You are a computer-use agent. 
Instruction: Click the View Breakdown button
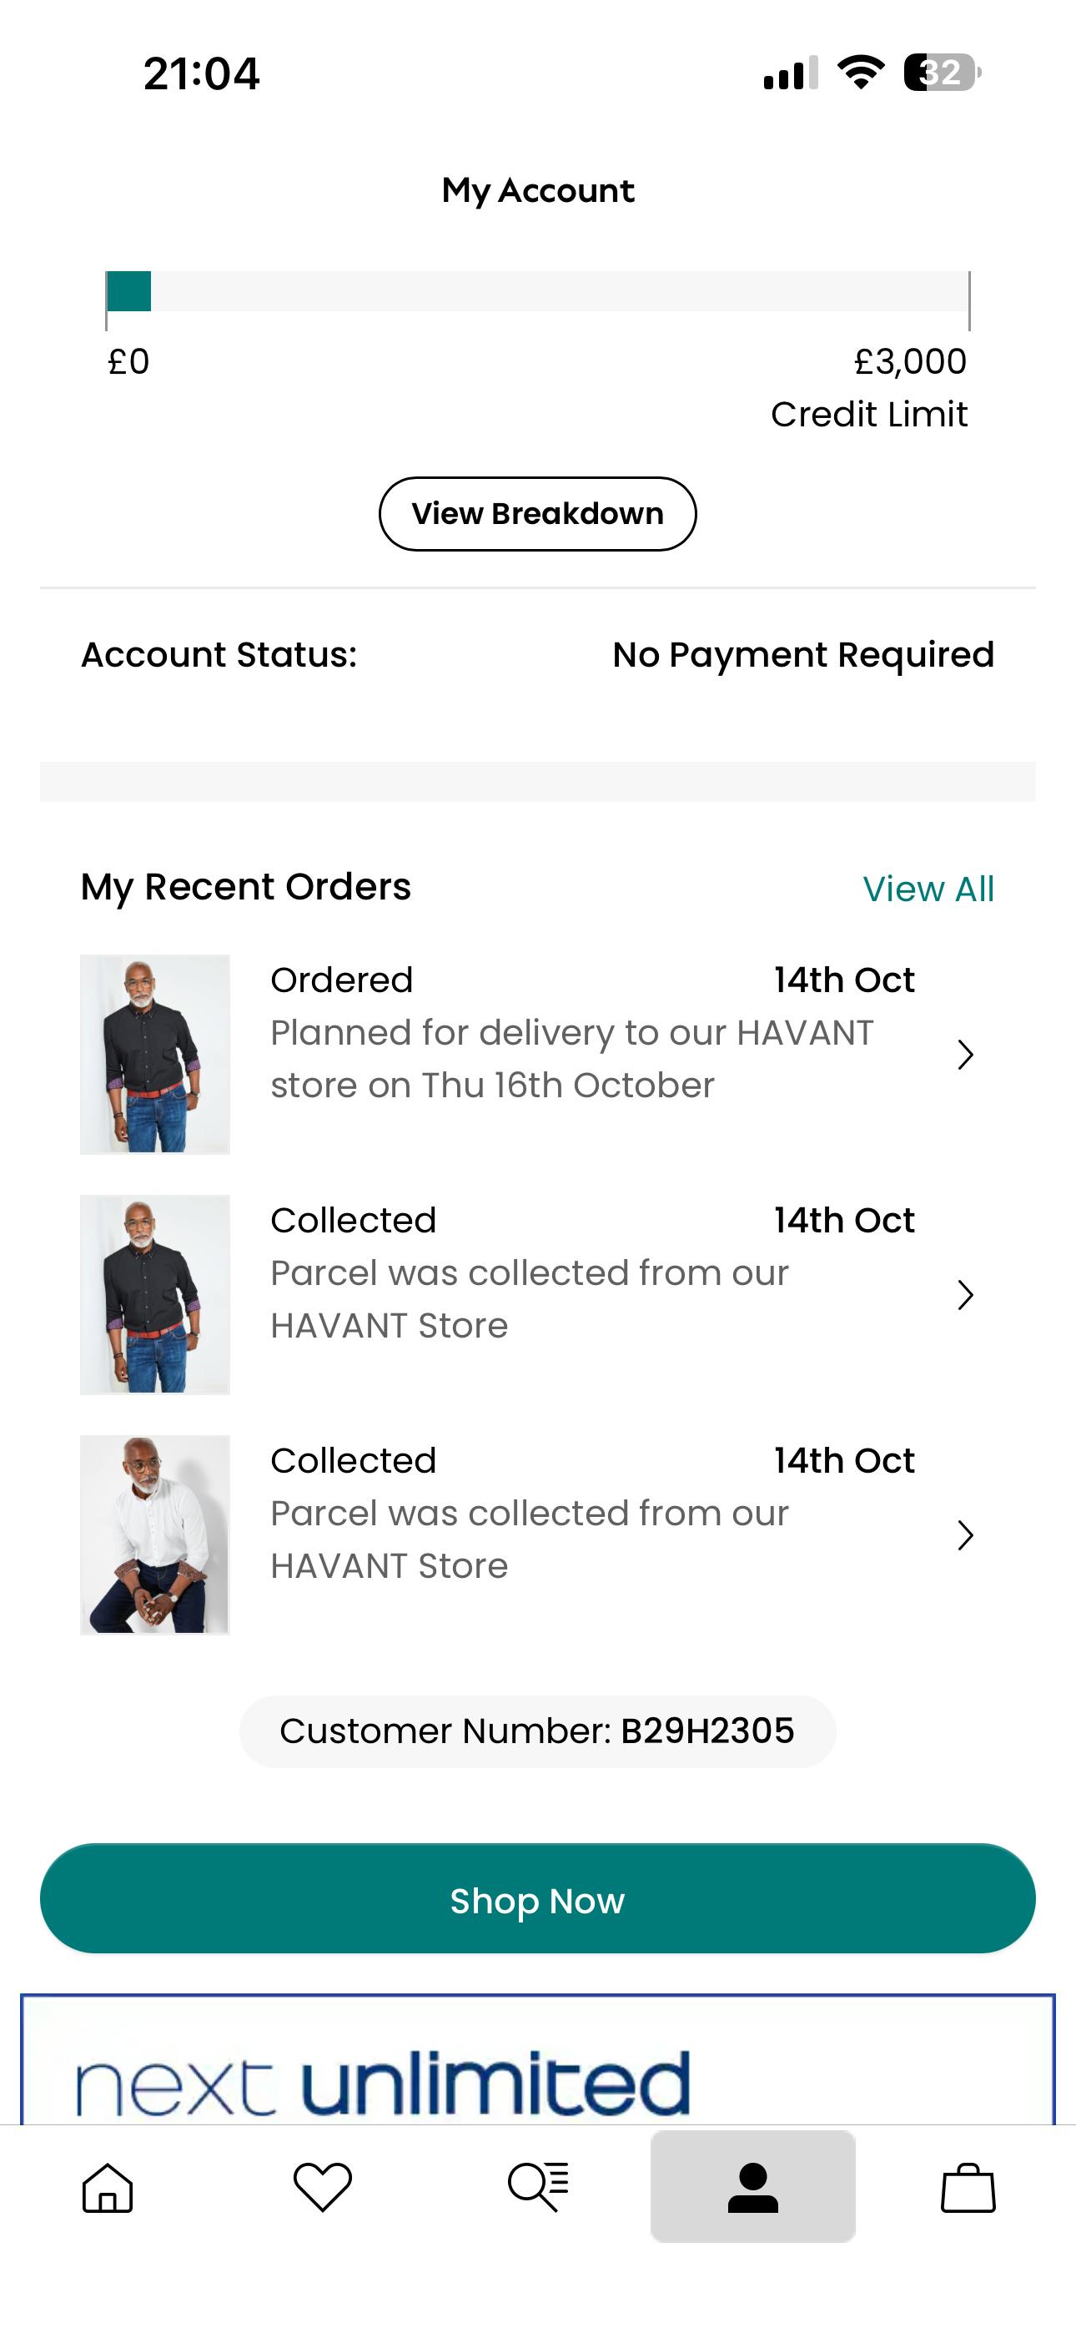537,513
